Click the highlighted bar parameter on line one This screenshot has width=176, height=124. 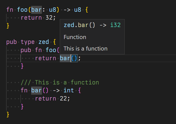36,10
